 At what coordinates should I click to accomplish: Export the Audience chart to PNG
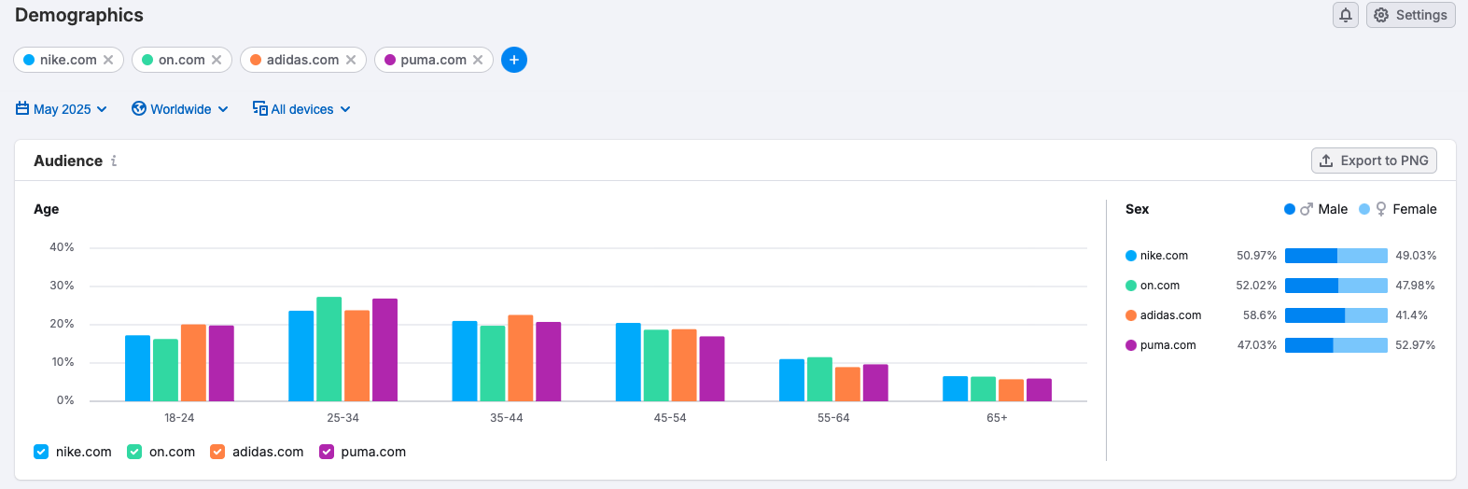pos(1374,161)
